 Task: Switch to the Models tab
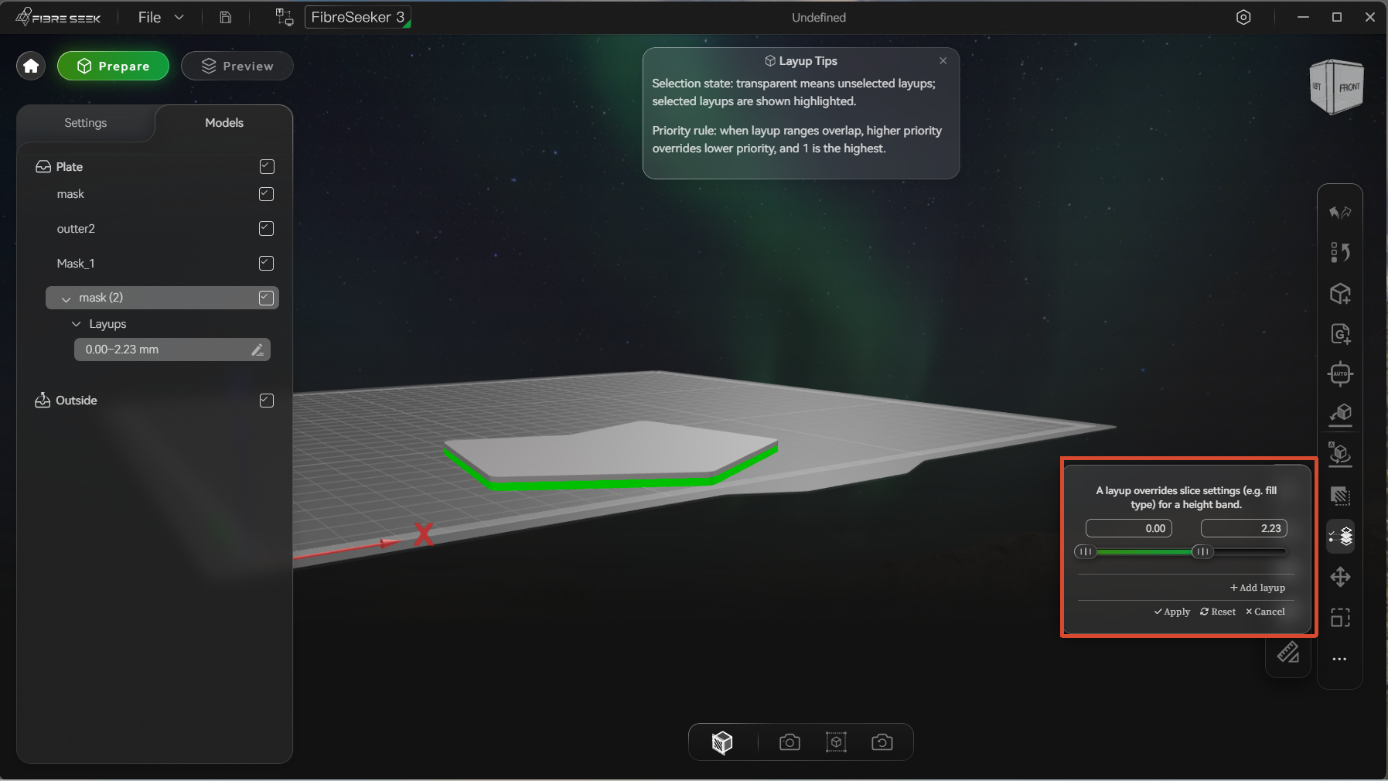[224, 123]
